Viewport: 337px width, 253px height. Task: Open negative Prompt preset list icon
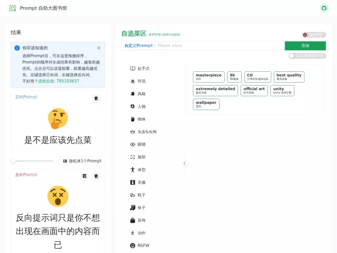[x=85, y=176]
